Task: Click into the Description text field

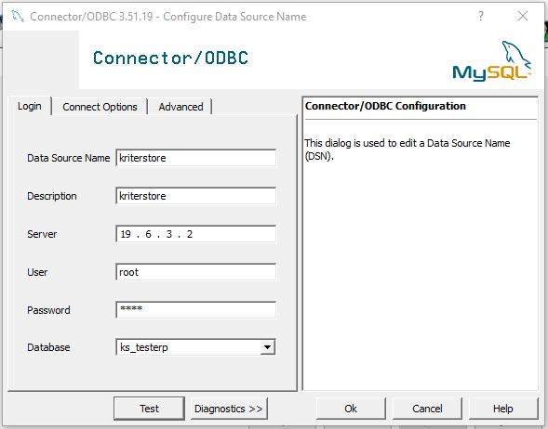Action: [196, 196]
